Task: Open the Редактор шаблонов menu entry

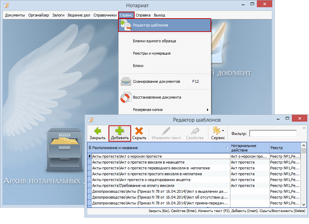Action: (x=164, y=25)
